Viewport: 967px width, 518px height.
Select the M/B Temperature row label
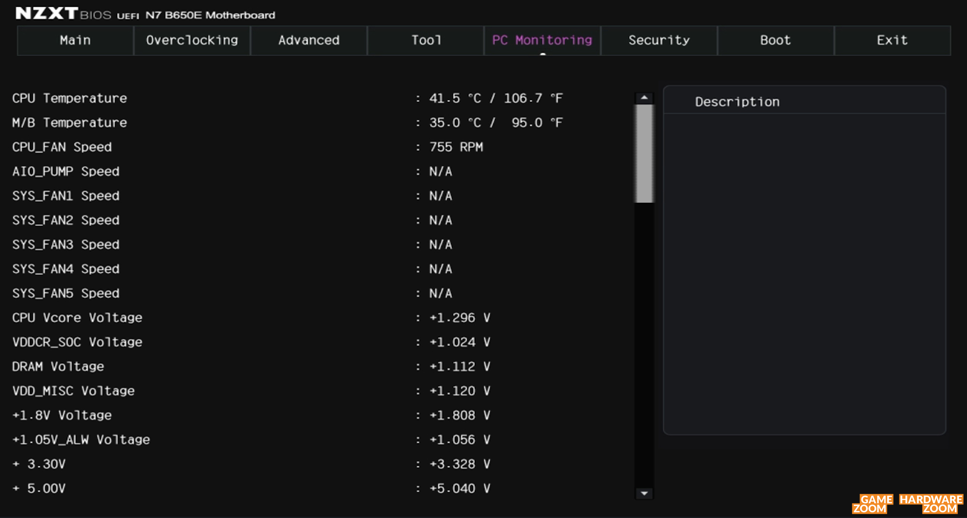coord(70,123)
